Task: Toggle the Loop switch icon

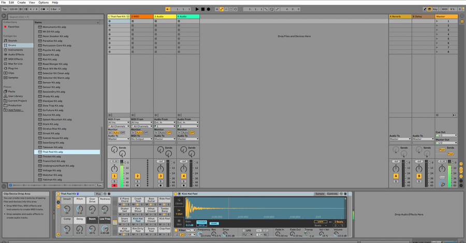Action: pos(272,9)
